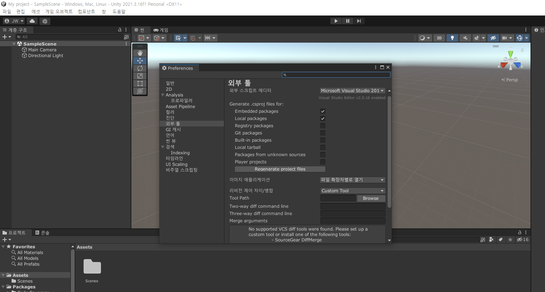Click Scene view panel options dots
This screenshot has height=292, width=545.
tap(526, 30)
